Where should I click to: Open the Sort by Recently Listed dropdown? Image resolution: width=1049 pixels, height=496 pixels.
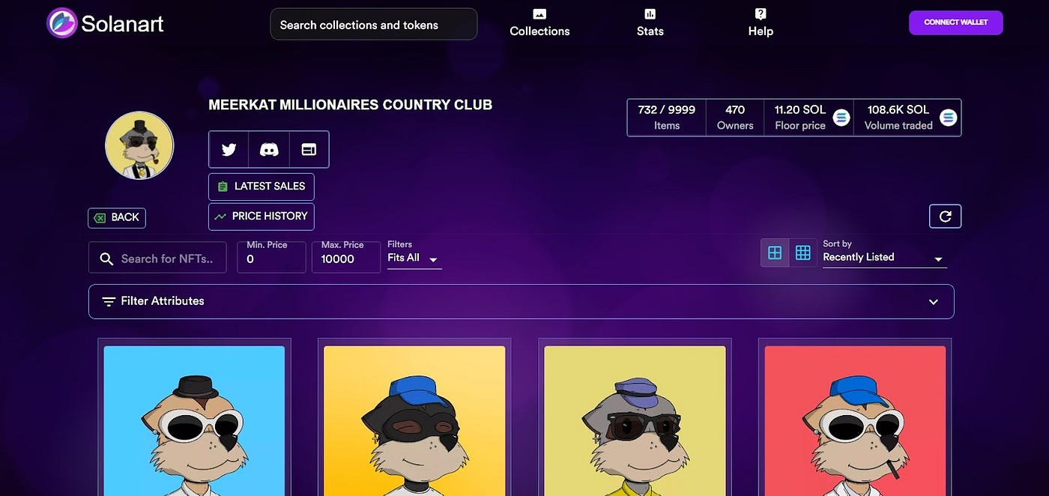click(885, 258)
